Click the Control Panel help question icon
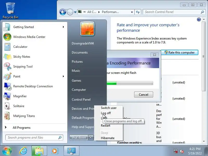The width and height of the screenshot is (208, 156). click(199, 20)
